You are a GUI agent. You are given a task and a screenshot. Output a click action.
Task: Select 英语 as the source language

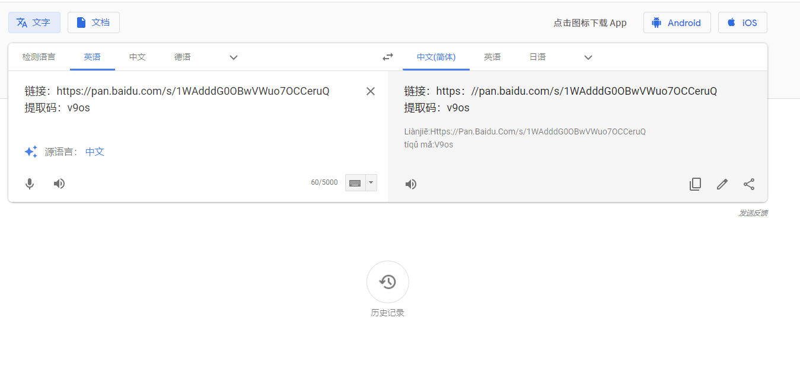tap(92, 57)
